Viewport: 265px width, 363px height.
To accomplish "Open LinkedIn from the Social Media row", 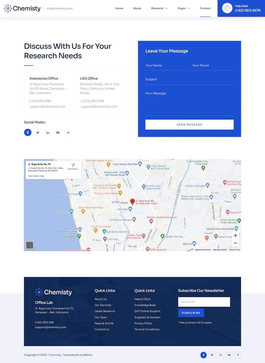I will (x=48, y=133).
